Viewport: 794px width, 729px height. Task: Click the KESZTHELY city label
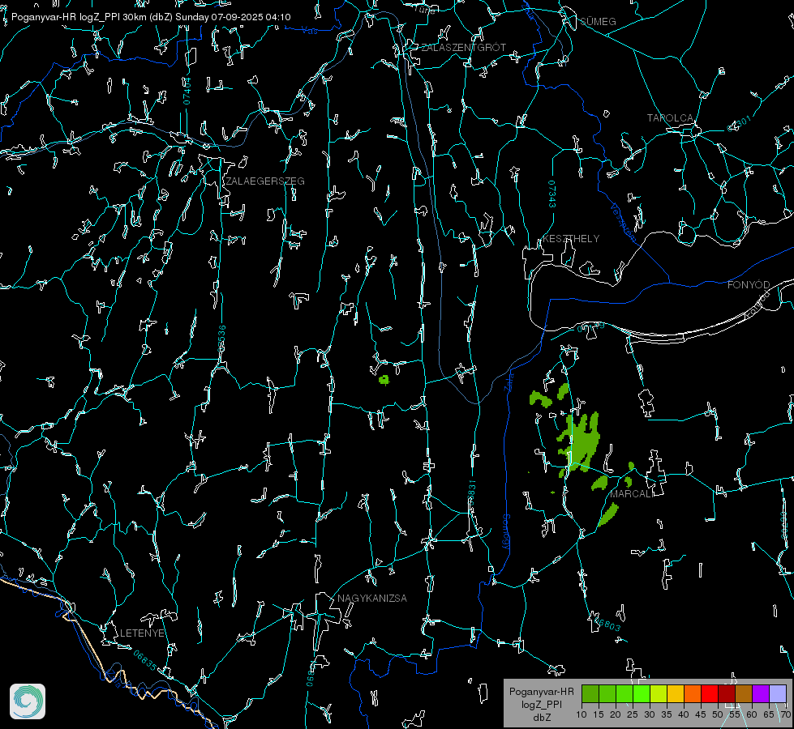coord(571,239)
